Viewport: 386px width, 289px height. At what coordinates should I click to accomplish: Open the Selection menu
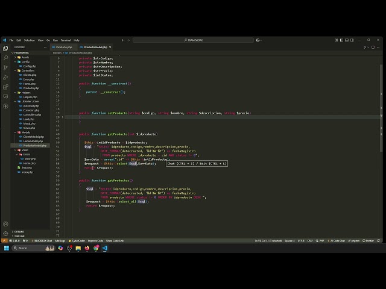30,40
